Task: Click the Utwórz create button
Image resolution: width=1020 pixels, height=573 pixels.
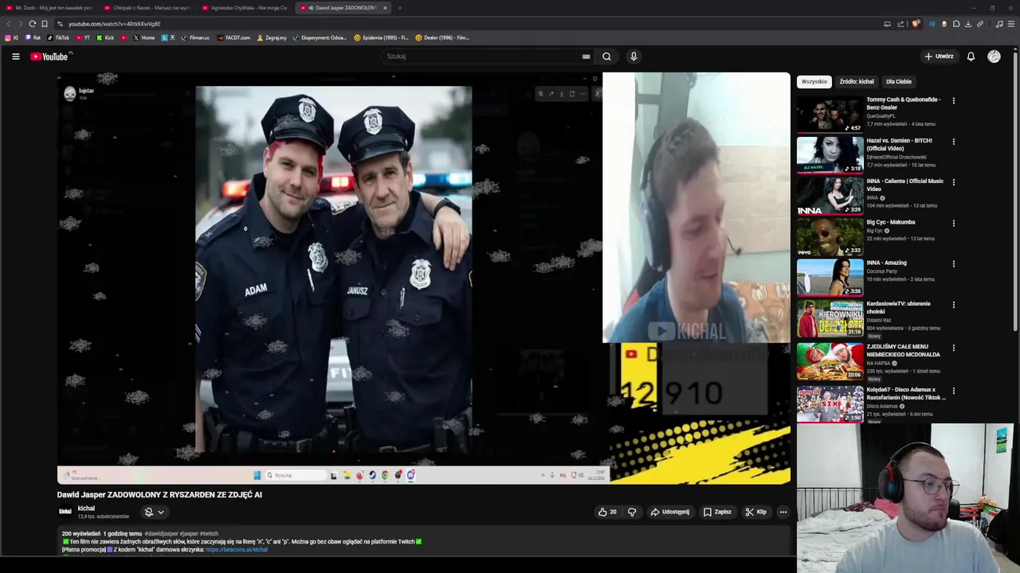Action: point(939,57)
